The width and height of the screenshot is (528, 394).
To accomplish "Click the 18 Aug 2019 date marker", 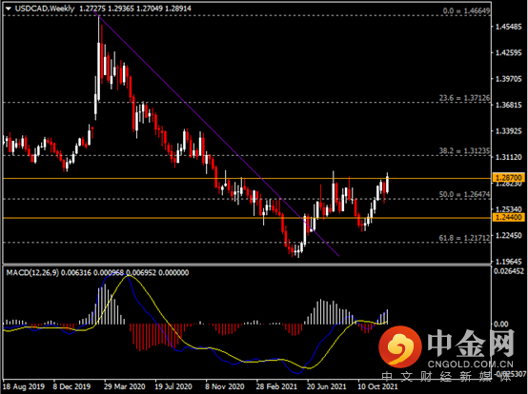I will (24, 386).
